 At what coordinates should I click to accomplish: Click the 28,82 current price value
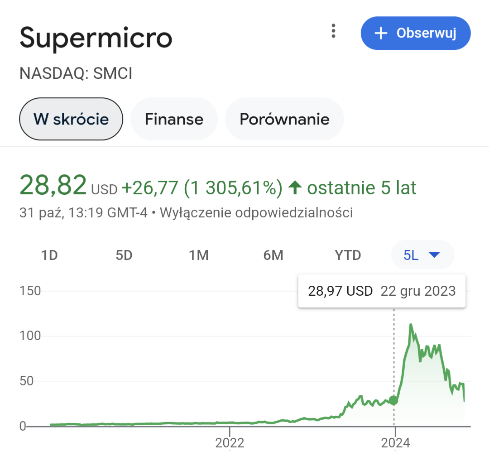[53, 186]
